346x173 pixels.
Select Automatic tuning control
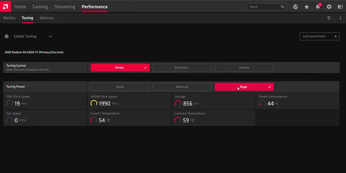(182, 67)
